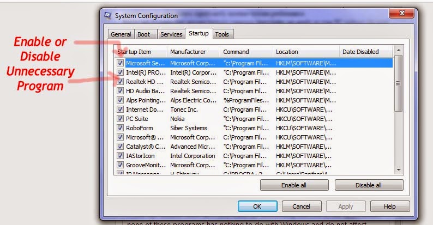Disable the PC Suite startup checkbox
Screen dimensions: 433x225
[120, 119]
